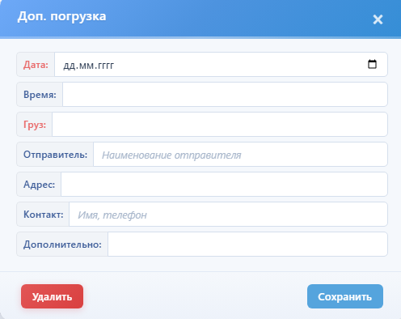
Task: Click the red Дата: label
Action: [36, 65]
